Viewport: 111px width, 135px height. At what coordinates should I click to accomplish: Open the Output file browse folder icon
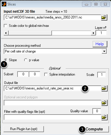click(x=104, y=88)
